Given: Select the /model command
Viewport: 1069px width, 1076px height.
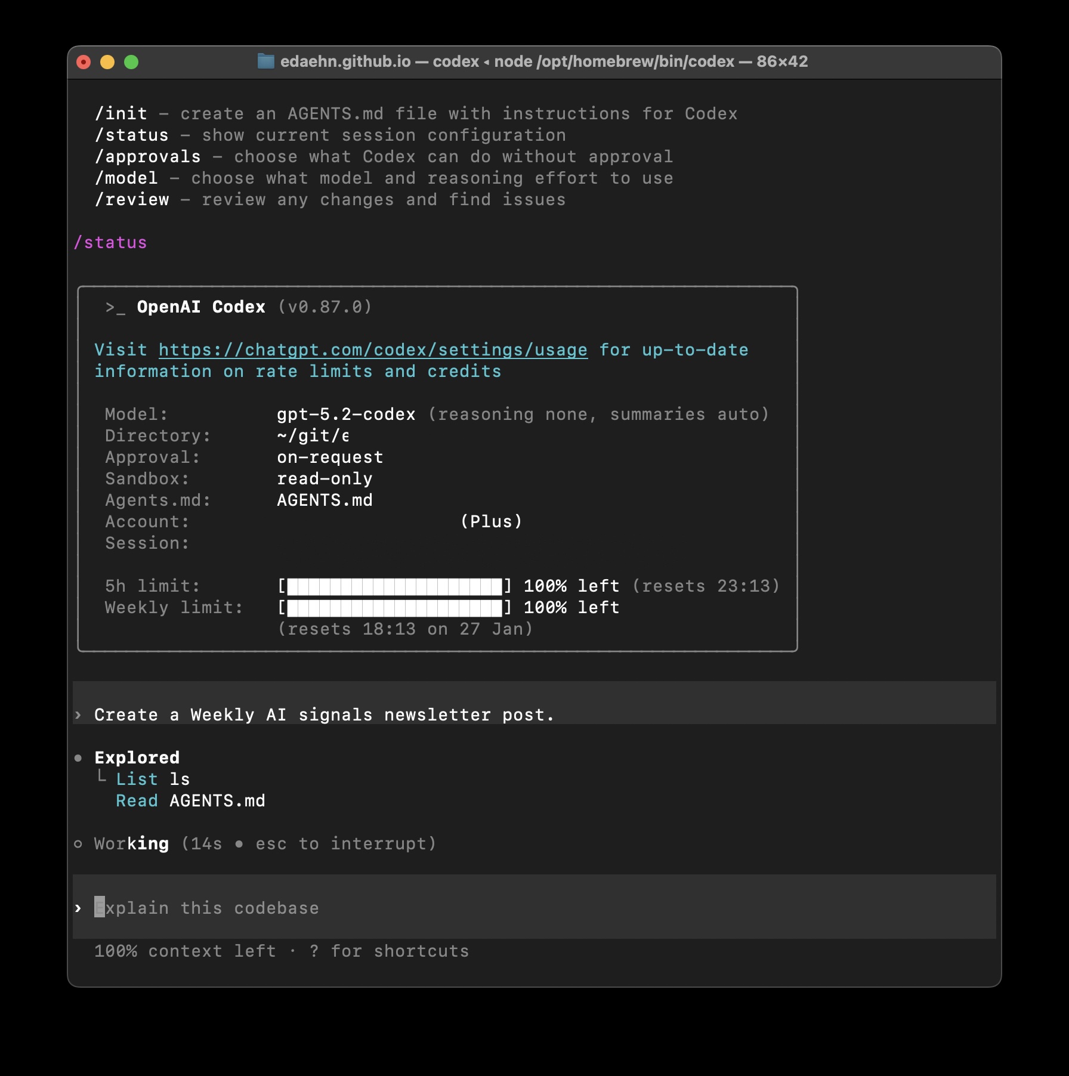Looking at the screenshot, I should [127, 178].
